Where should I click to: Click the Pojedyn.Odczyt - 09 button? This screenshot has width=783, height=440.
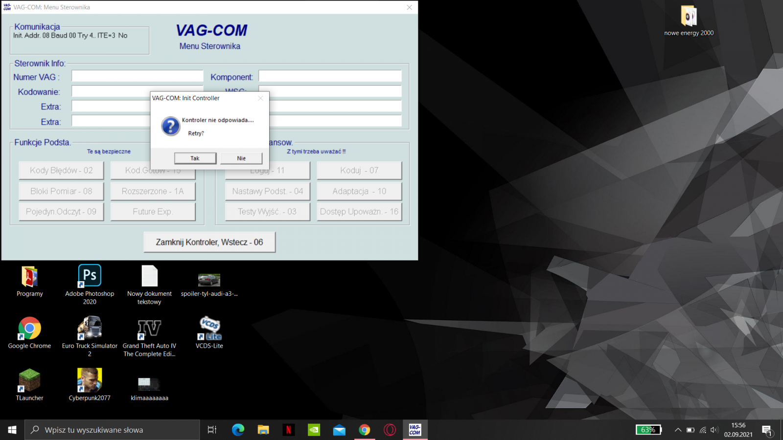[61, 212]
